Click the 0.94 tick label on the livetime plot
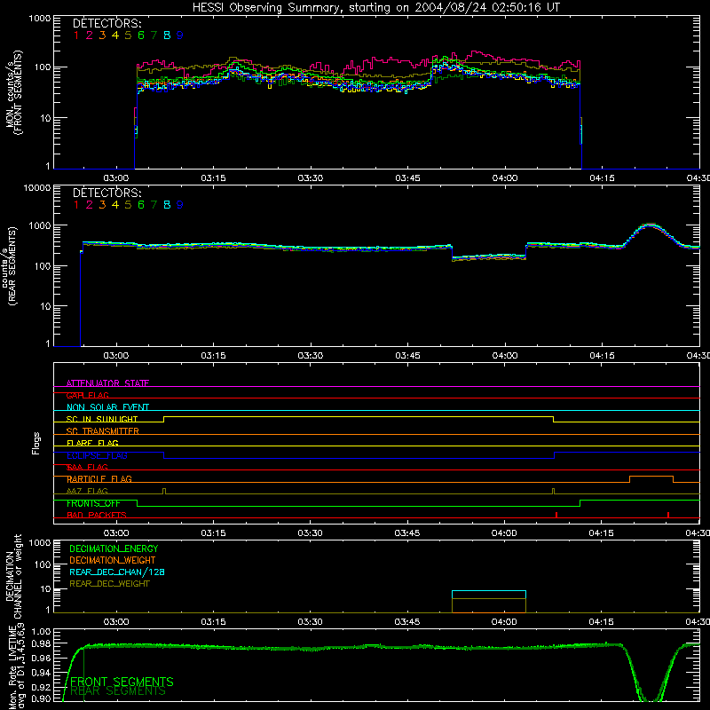 point(41,671)
